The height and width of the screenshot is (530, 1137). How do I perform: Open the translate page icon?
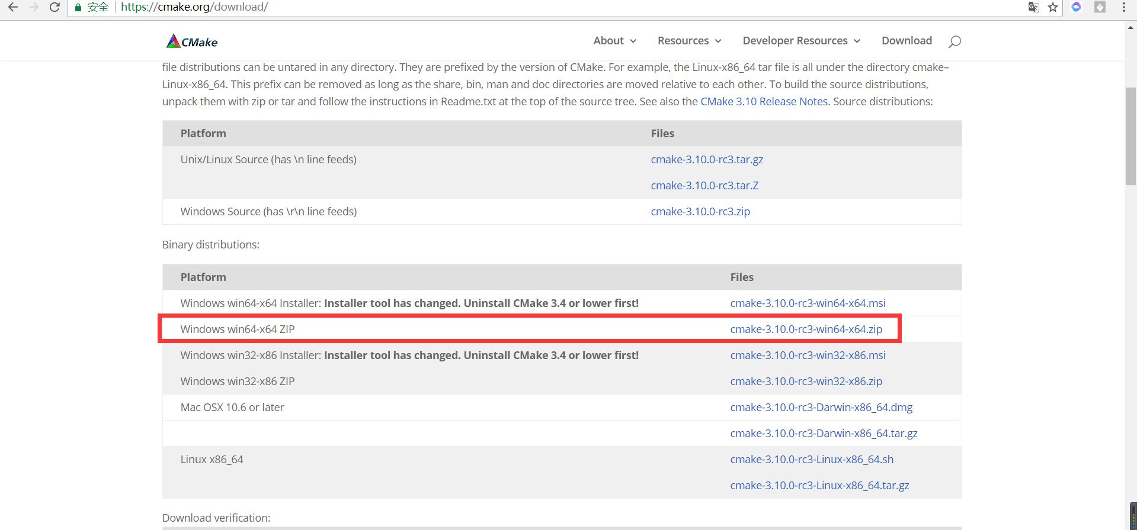pos(1033,7)
